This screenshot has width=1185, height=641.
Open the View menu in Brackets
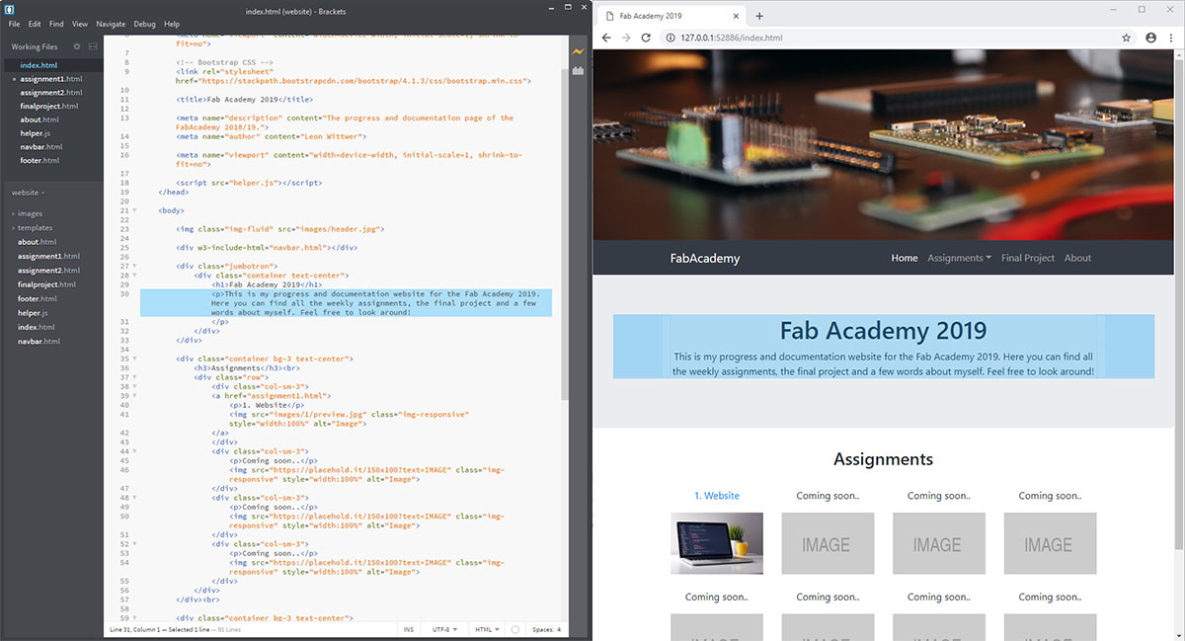80,24
